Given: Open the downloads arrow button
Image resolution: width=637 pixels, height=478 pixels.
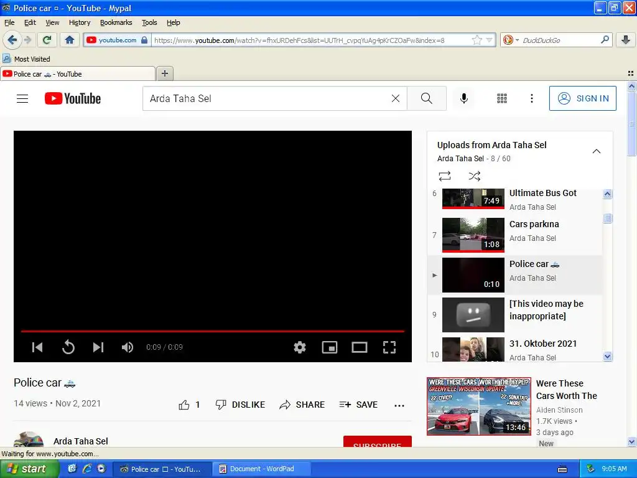Looking at the screenshot, I should click(x=626, y=40).
